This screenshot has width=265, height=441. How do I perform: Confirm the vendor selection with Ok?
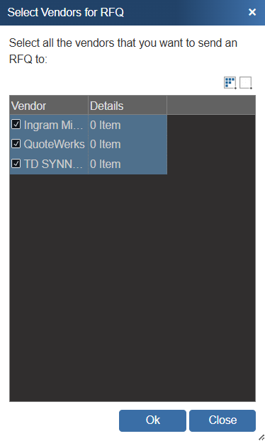pyautogui.click(x=152, y=420)
